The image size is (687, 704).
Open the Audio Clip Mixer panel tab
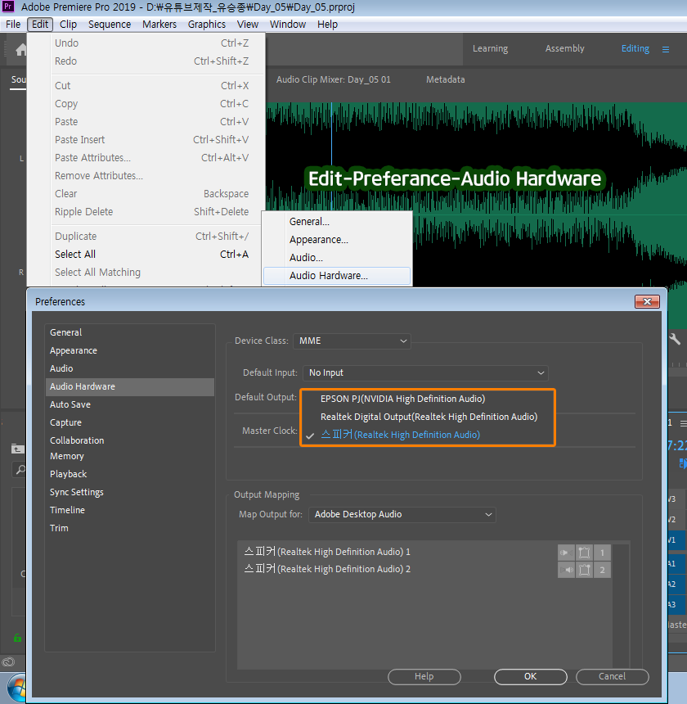(x=333, y=79)
